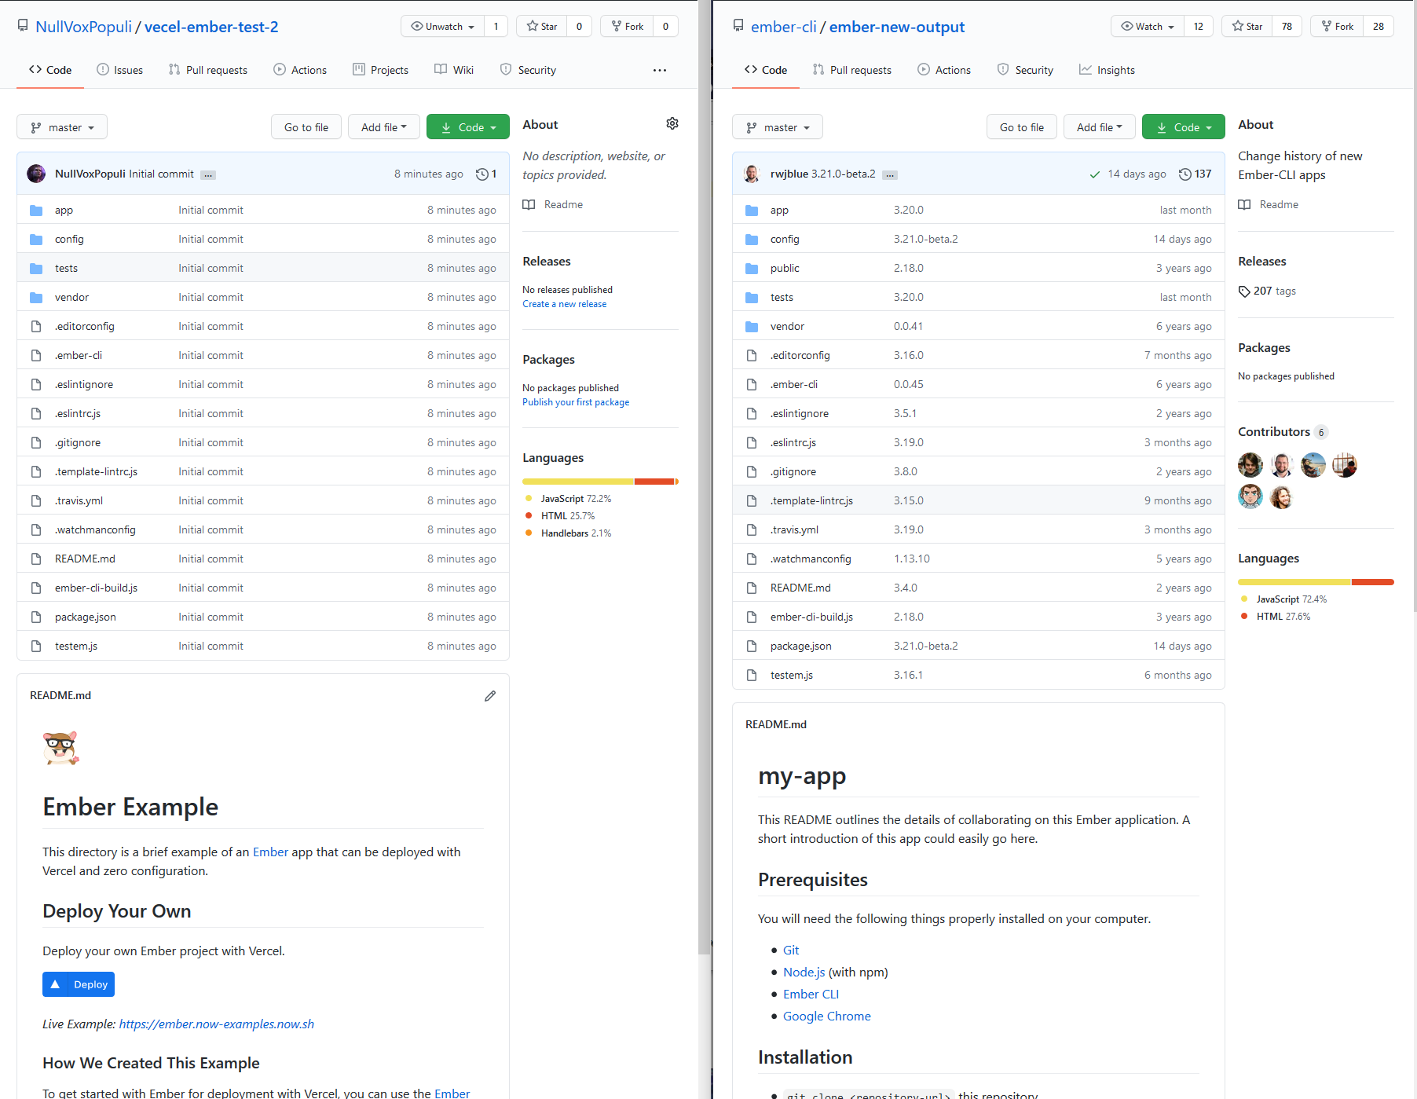Open Add file dropdown in ember-new-output

pos(1100,126)
